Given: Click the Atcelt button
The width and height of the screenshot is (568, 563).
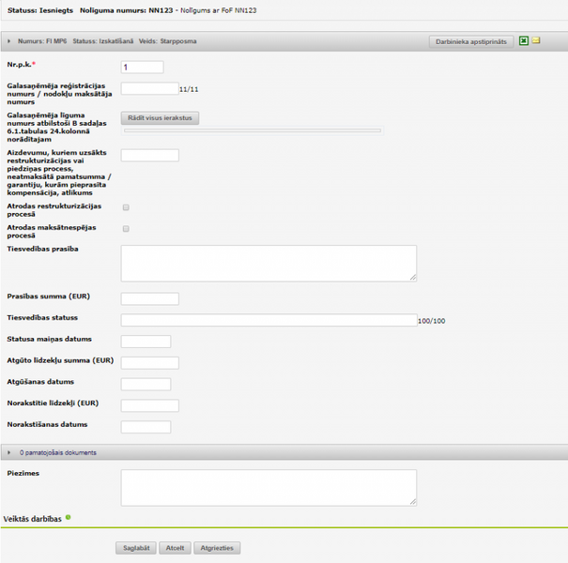Looking at the screenshot, I should (x=174, y=548).
